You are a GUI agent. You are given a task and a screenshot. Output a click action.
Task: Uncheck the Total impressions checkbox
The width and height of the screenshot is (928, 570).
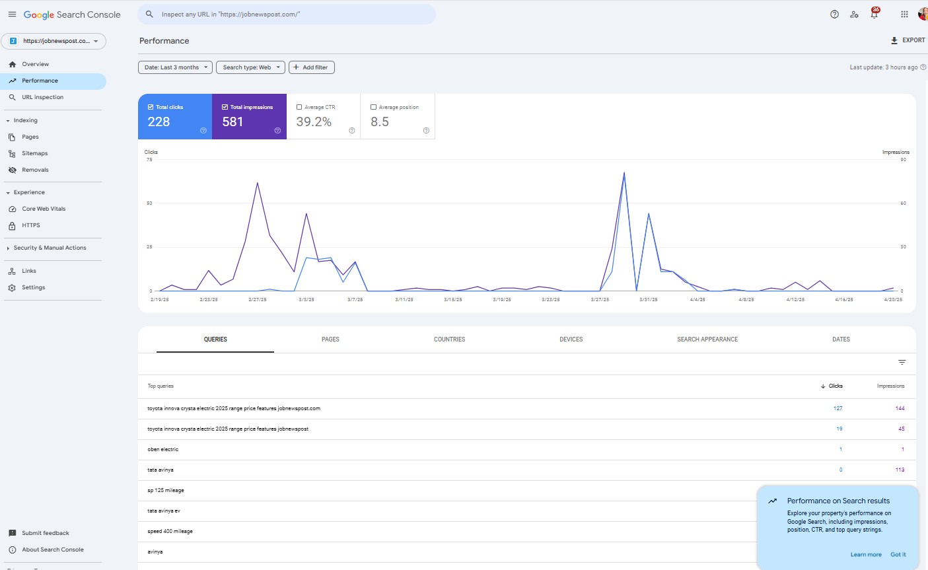[x=225, y=107]
